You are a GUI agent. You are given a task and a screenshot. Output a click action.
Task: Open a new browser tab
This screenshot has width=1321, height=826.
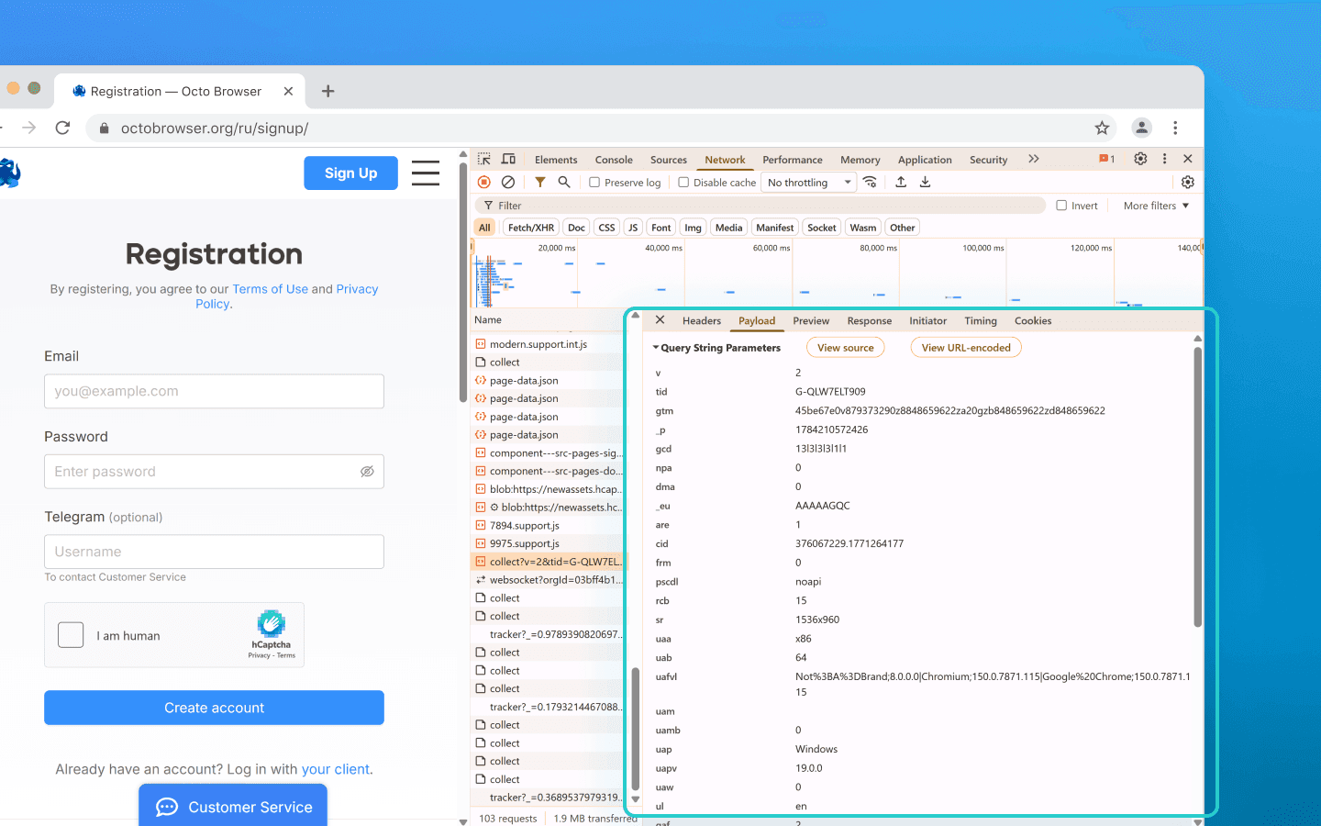(327, 91)
